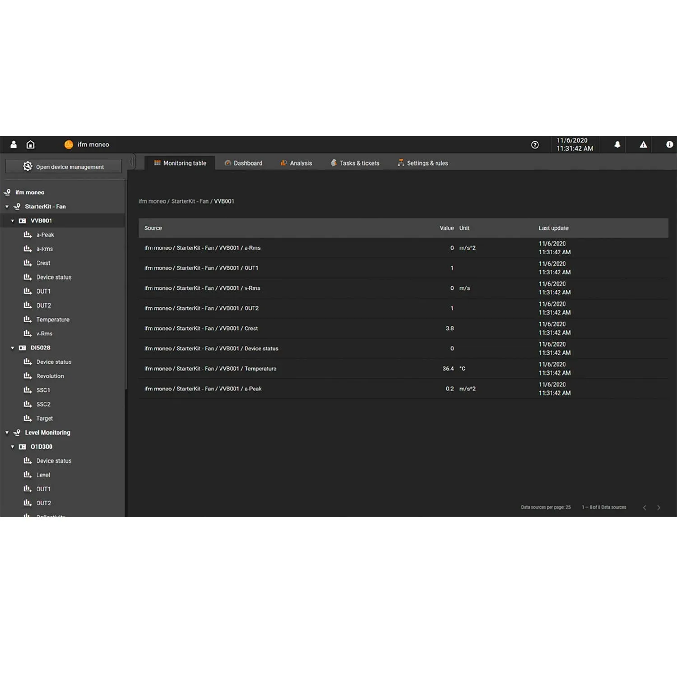Screen dimensions: 677x677
Task: Switch to the Dashboard tab
Action: 243,163
